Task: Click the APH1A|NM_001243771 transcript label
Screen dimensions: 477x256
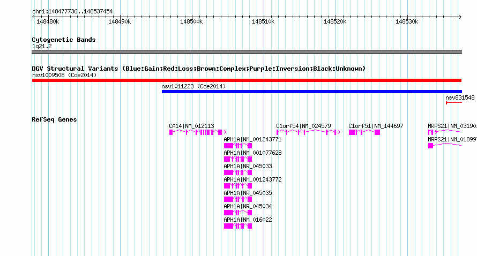Action: (x=252, y=139)
